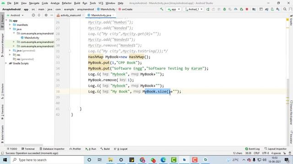Select the MainActivity.java editor tab
293x164 pixels.
[x=101, y=15]
